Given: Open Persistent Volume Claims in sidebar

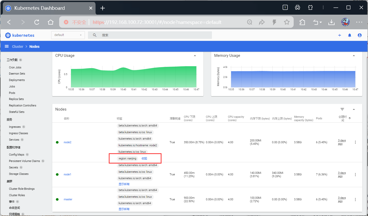Looking at the screenshot, I should (24, 161).
